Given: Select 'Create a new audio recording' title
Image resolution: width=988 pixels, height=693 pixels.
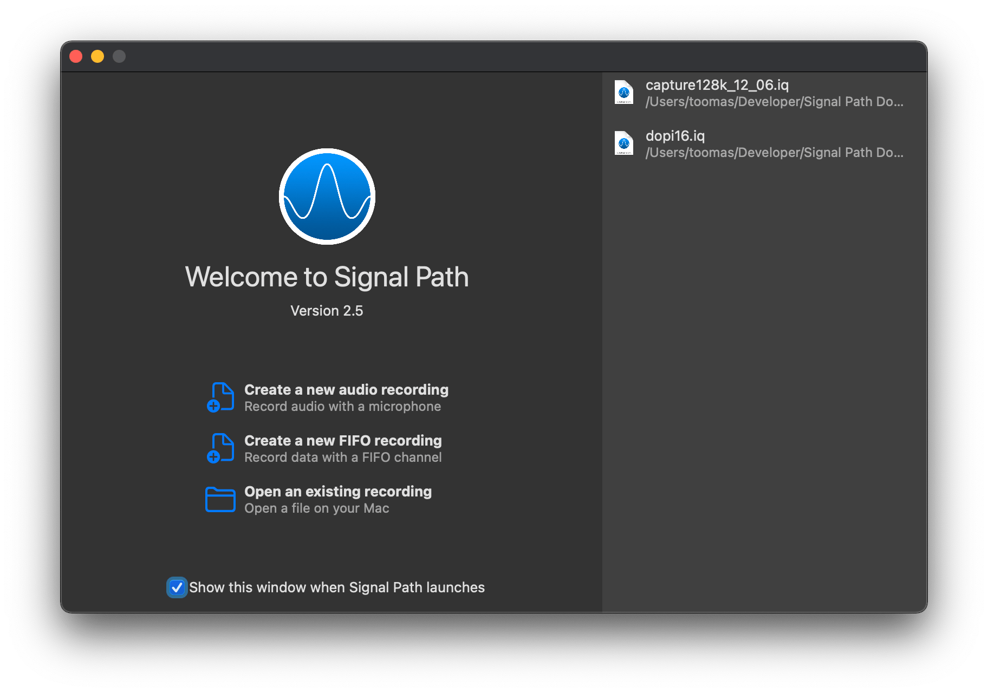Looking at the screenshot, I should pyautogui.click(x=346, y=390).
